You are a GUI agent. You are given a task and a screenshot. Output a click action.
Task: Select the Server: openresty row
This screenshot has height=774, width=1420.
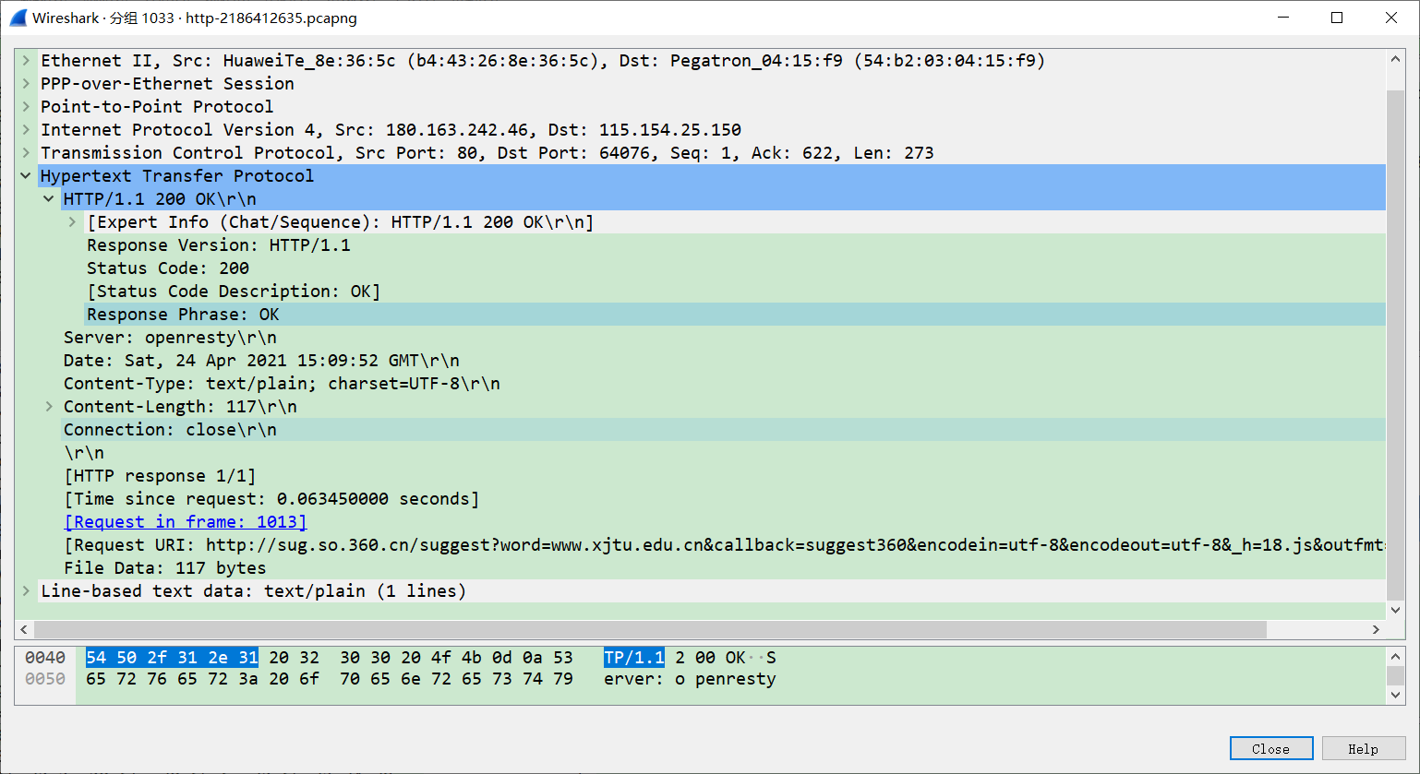point(724,338)
